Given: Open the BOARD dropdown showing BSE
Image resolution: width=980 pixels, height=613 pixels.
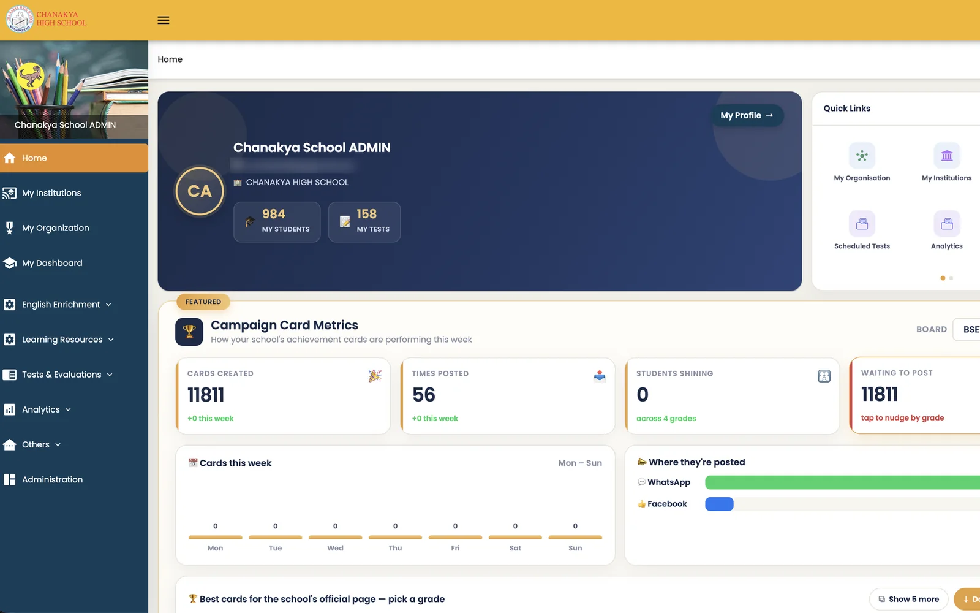Looking at the screenshot, I should [967, 329].
